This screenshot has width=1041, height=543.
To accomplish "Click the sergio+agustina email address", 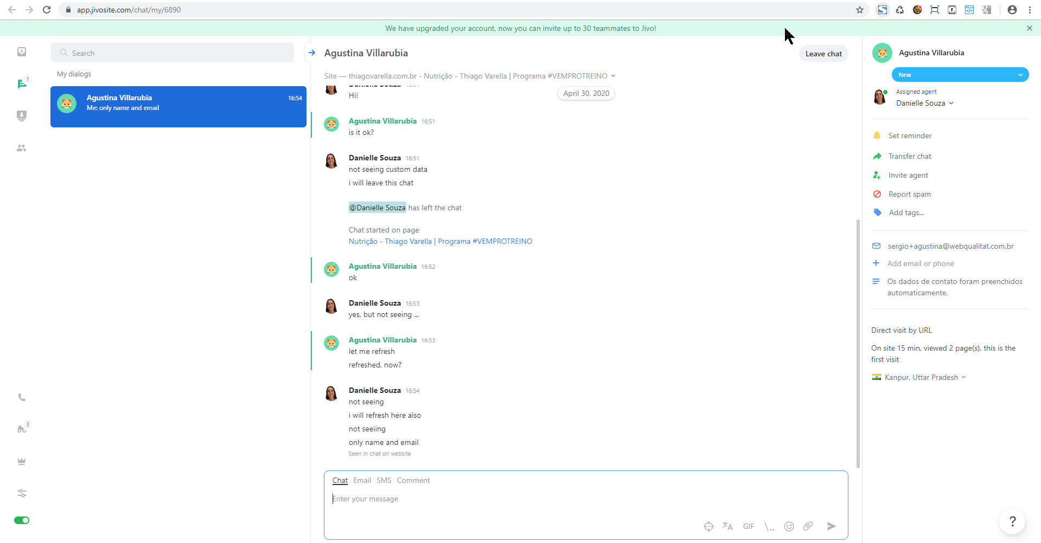I will tap(950, 246).
